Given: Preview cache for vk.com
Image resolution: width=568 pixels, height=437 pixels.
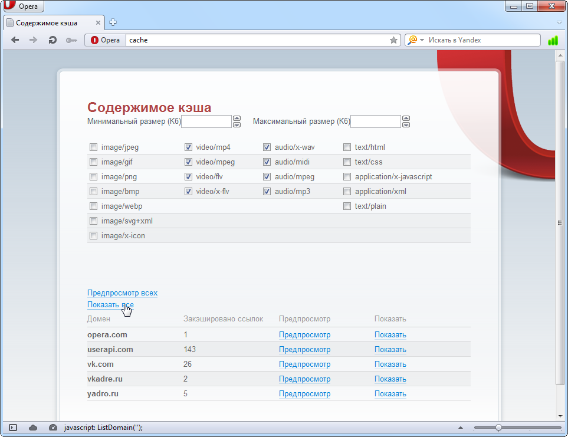Looking at the screenshot, I should point(305,364).
